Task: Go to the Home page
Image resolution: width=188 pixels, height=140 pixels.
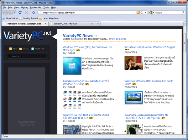Action: click(33, 13)
